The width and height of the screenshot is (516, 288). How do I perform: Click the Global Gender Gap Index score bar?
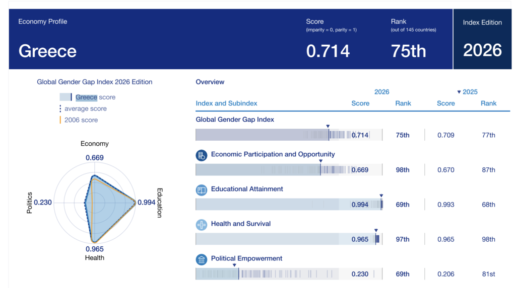click(x=289, y=135)
